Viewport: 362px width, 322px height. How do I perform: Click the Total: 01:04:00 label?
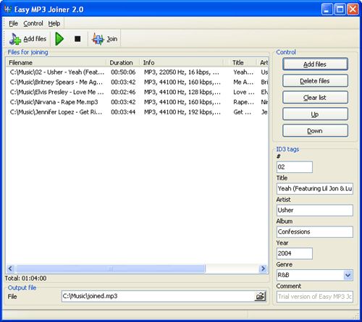coord(25,279)
